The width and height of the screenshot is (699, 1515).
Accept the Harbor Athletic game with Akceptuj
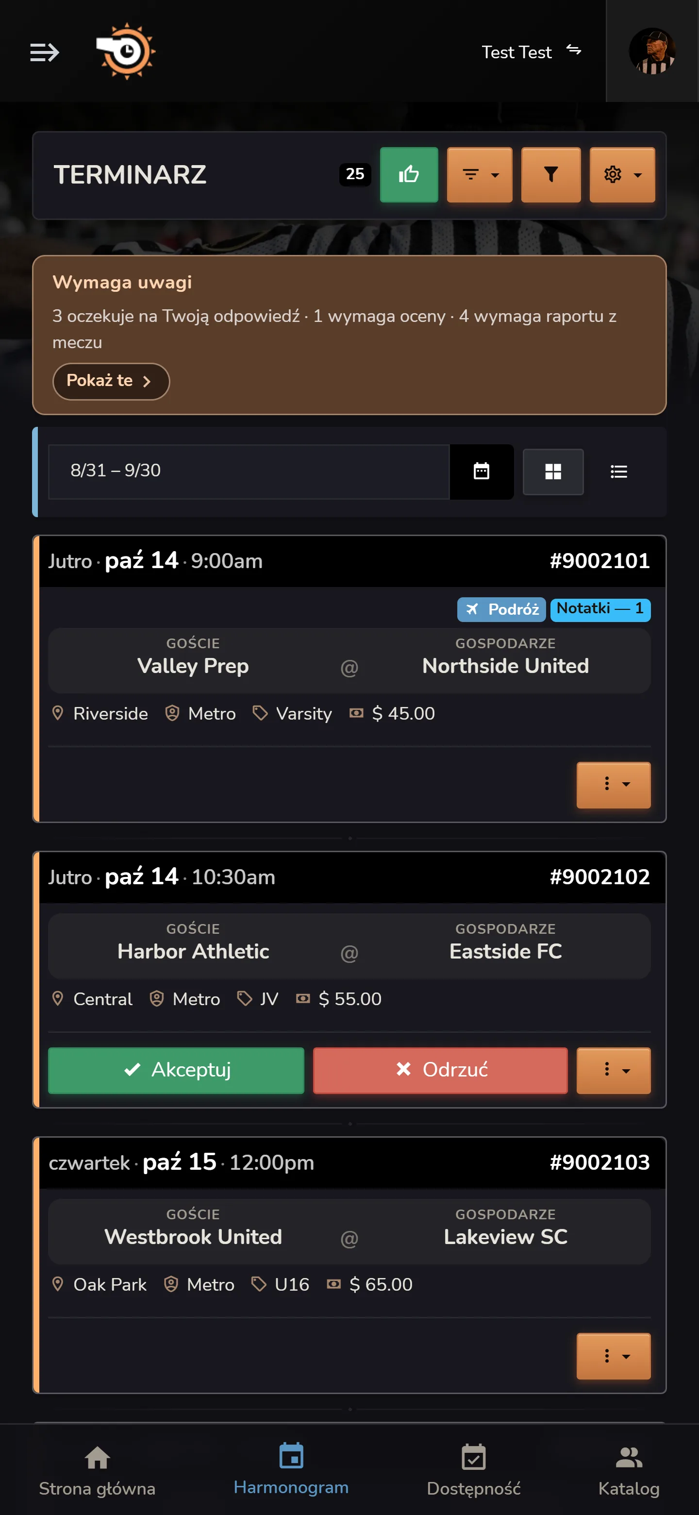point(176,1070)
